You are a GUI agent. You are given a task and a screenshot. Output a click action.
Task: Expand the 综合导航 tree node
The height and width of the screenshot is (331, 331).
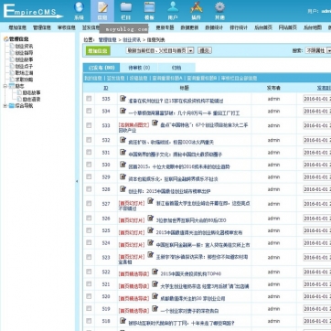5,106
